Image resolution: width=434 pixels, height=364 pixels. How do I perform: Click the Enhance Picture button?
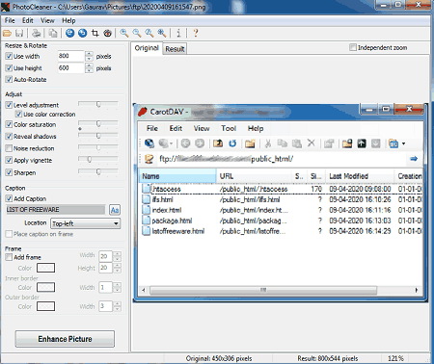[x=65, y=339]
